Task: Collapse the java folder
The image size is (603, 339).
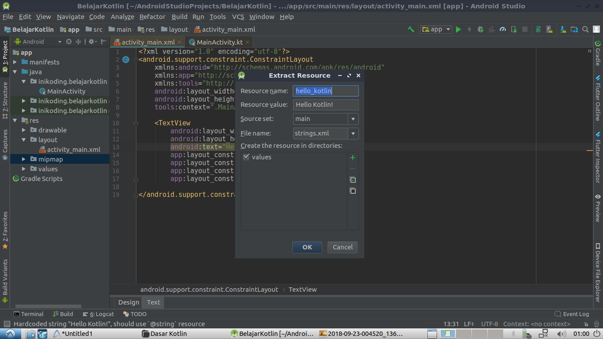Action: click(15, 72)
